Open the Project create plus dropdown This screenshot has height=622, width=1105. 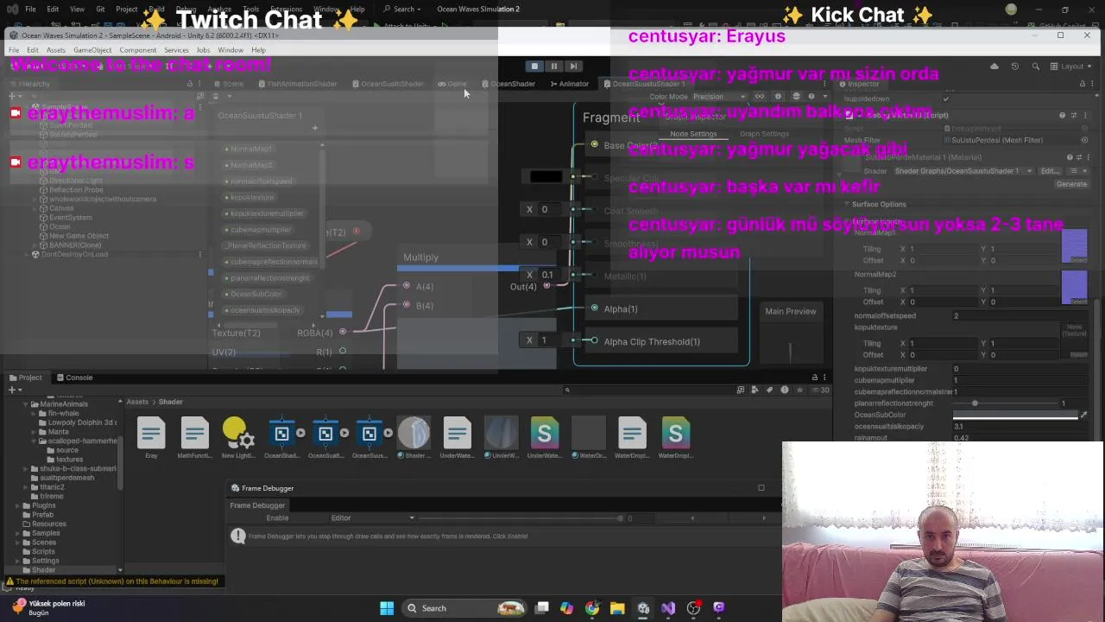tap(15, 390)
